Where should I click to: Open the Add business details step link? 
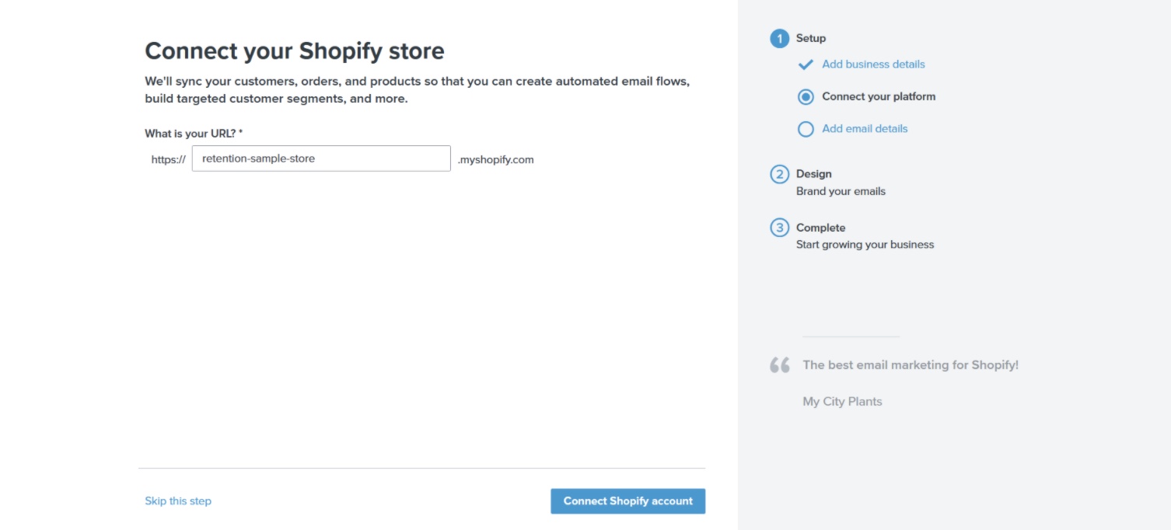[x=873, y=65]
